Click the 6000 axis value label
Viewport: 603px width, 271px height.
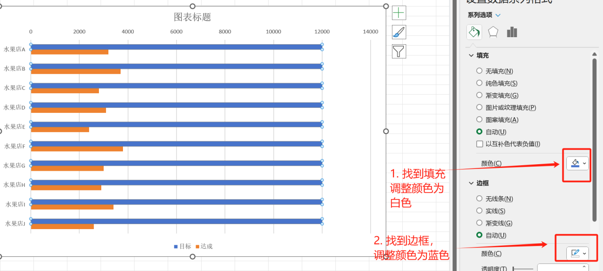[x=176, y=32]
